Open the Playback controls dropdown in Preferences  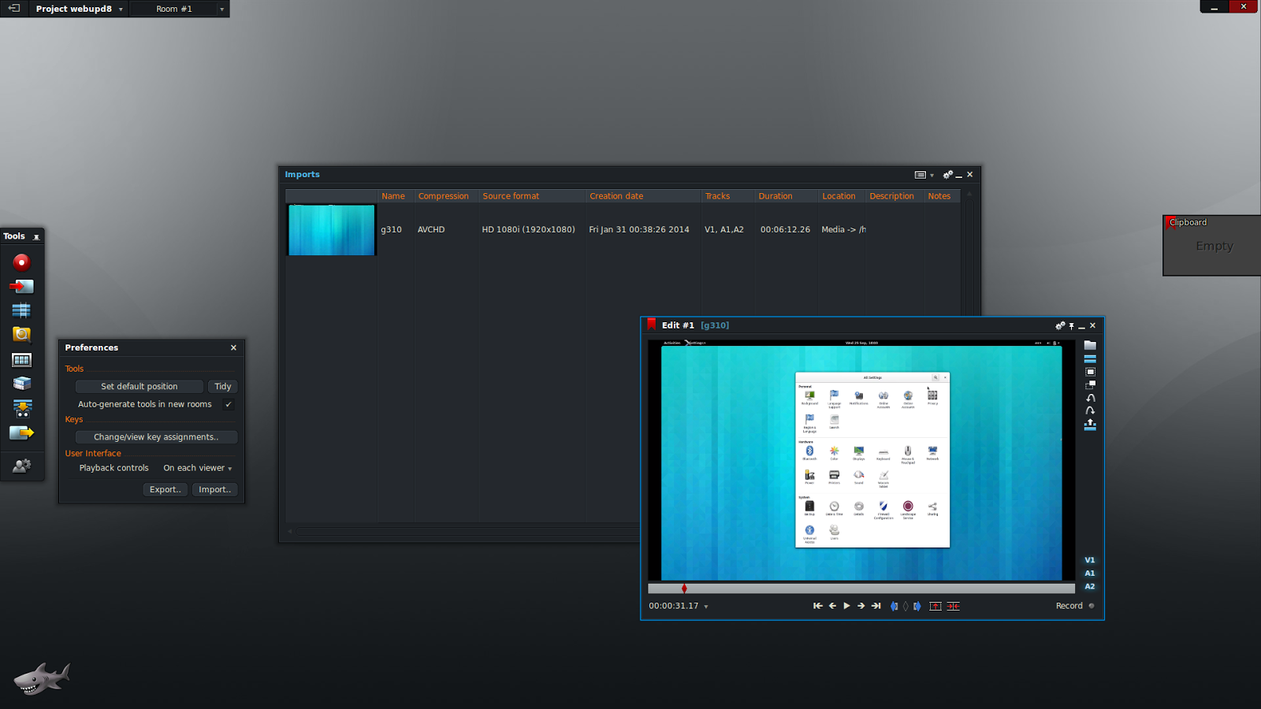[197, 467]
